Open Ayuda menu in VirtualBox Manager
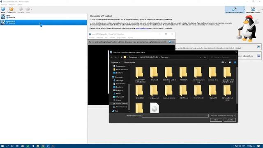The height and width of the screenshot is (148, 263). [x=20, y=5]
